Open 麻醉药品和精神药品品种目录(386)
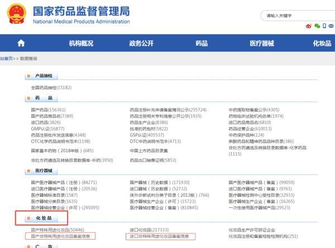The width and height of the screenshot is (335, 248). [x=261, y=142]
